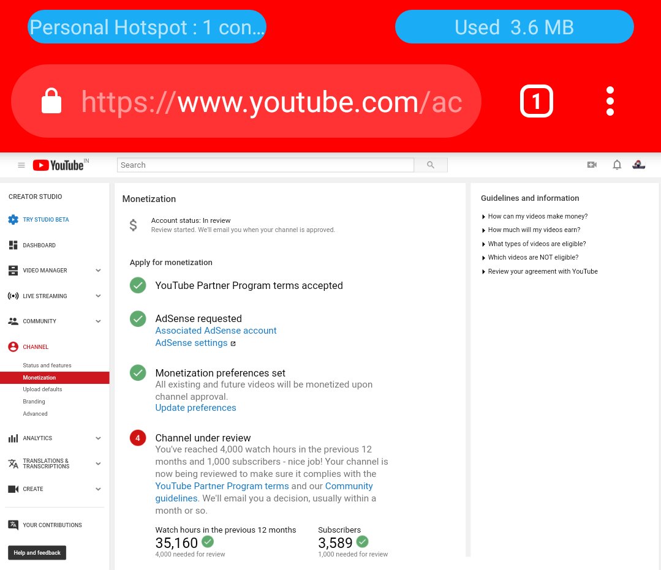Open Advanced channel settings item

(35, 414)
